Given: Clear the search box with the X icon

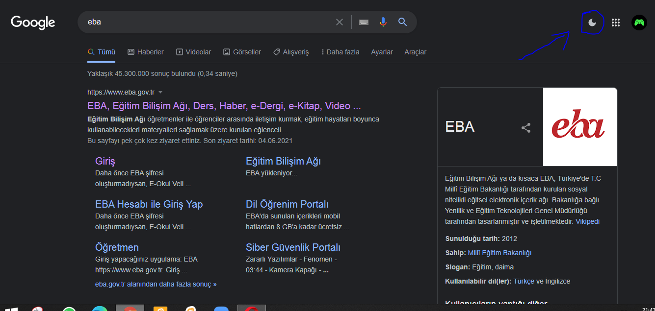Looking at the screenshot, I should [x=340, y=22].
